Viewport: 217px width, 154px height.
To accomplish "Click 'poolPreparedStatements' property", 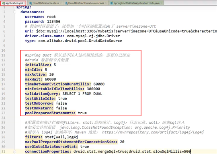I will click(50, 113).
